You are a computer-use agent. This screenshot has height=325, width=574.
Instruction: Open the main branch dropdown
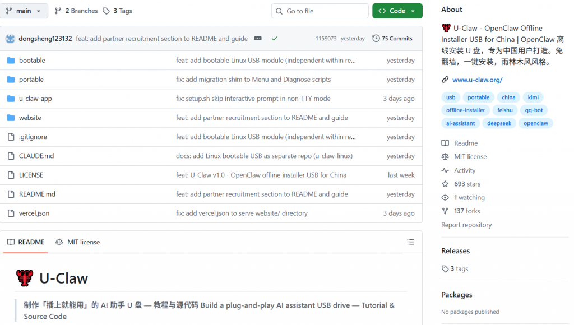(24, 11)
